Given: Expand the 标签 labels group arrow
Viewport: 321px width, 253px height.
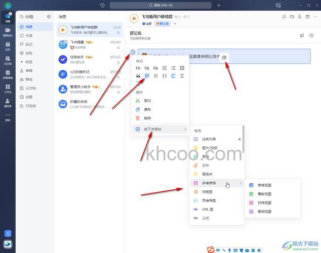Looking at the screenshot, I should (x=22, y=62).
